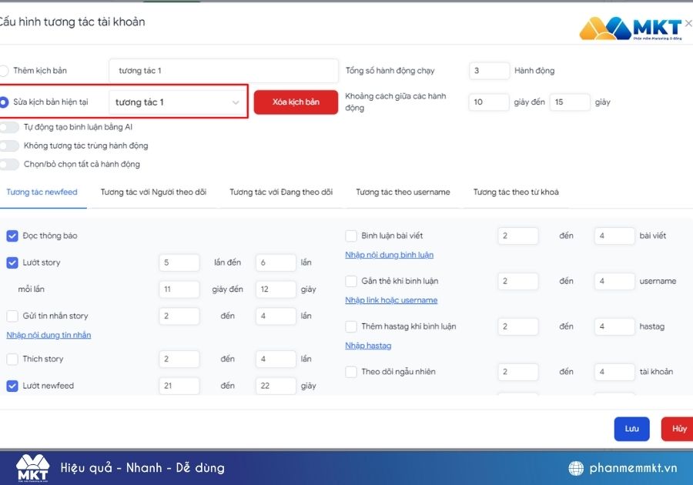Open the "Tương tác theo từ khoá" tab

(x=516, y=192)
